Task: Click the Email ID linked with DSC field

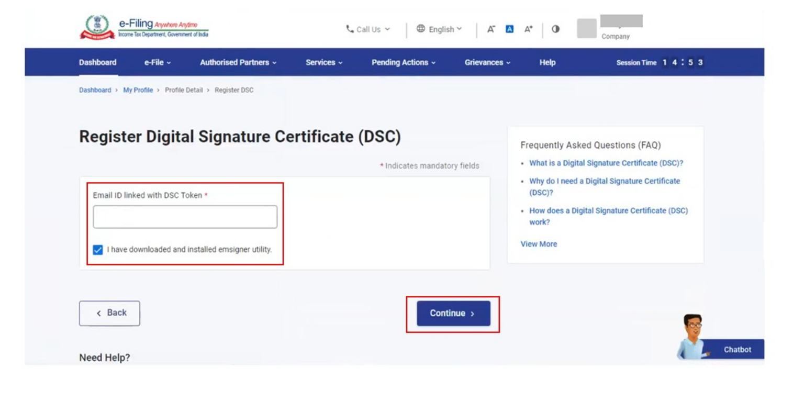Action: (185, 216)
